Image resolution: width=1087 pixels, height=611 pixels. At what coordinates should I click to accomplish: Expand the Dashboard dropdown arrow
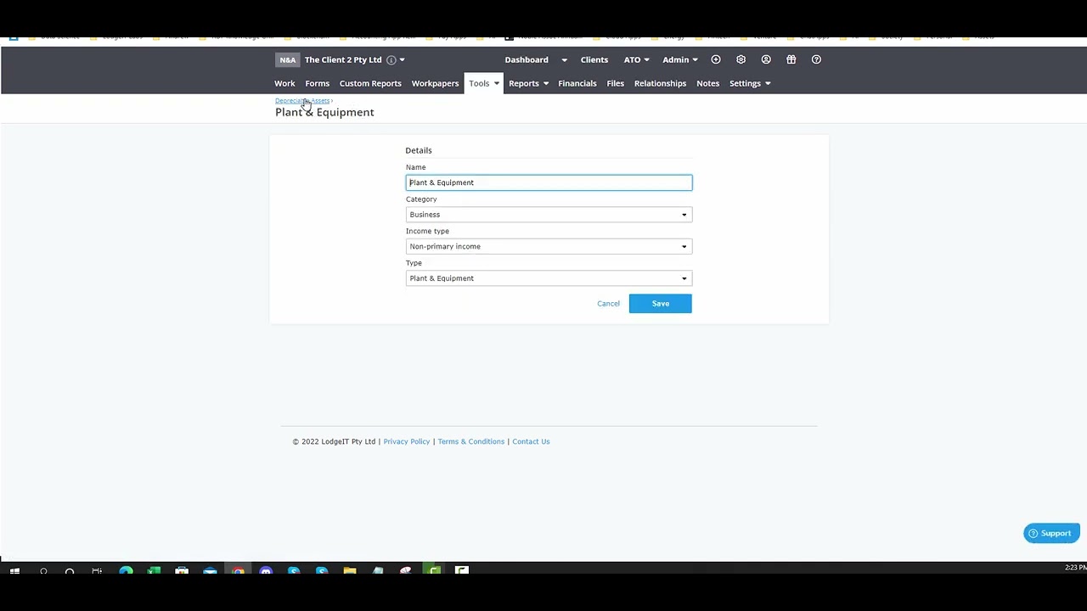[x=564, y=60]
